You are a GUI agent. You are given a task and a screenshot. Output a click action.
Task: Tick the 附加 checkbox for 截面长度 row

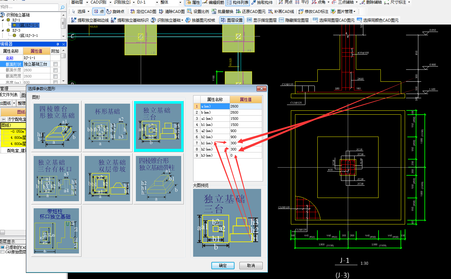tap(55, 70)
